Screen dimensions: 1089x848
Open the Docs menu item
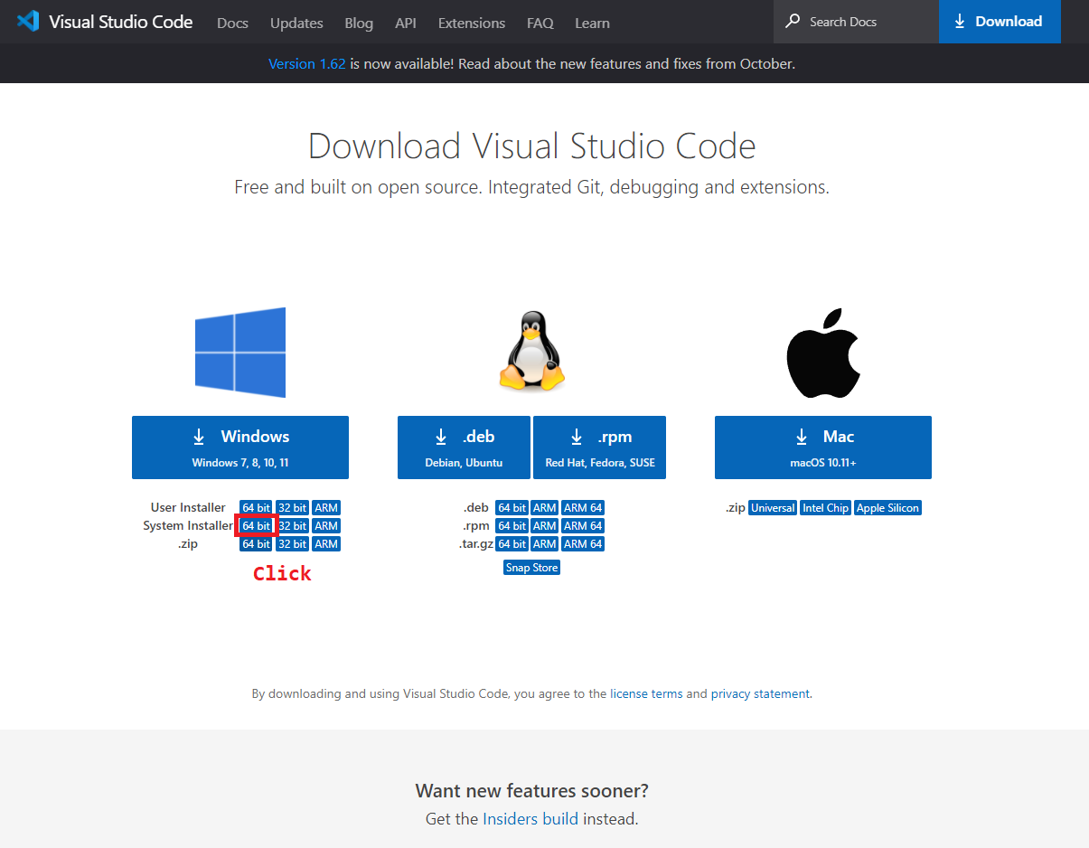232,23
